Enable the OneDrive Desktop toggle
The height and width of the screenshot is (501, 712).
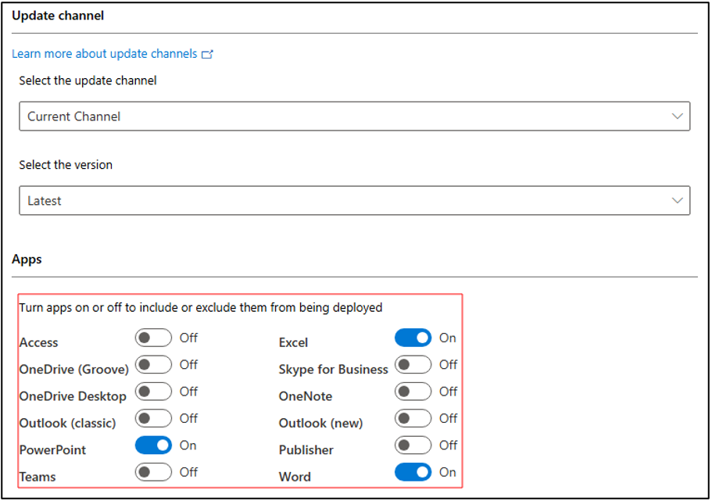coord(153,391)
